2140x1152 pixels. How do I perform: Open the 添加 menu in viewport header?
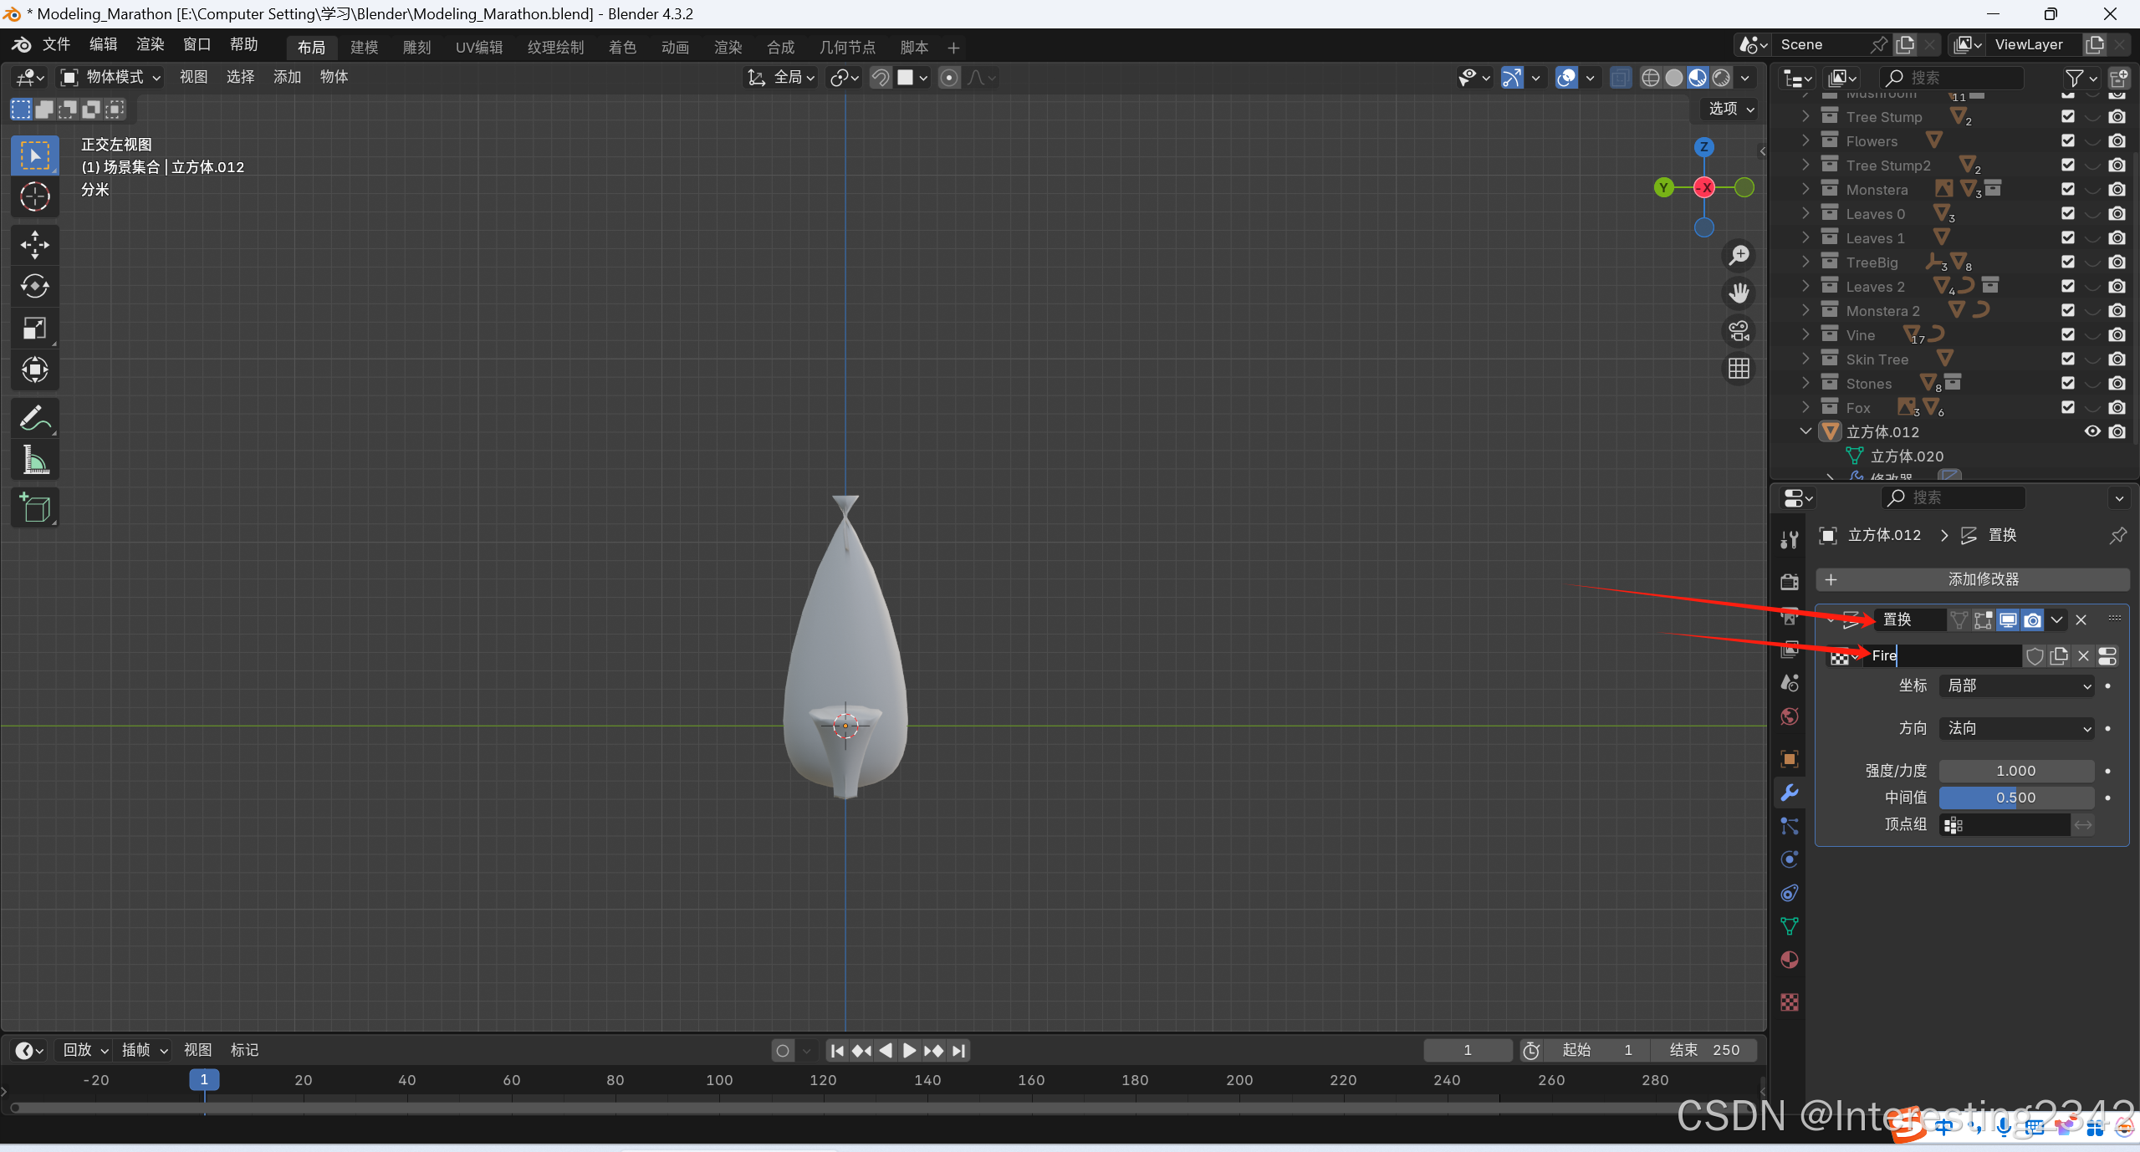click(287, 77)
